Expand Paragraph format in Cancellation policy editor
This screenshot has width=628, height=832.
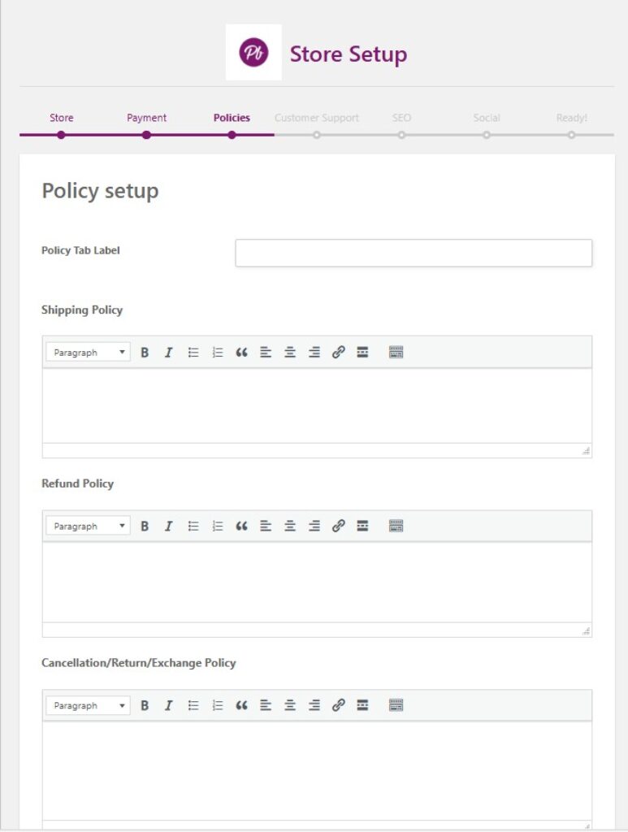click(88, 706)
